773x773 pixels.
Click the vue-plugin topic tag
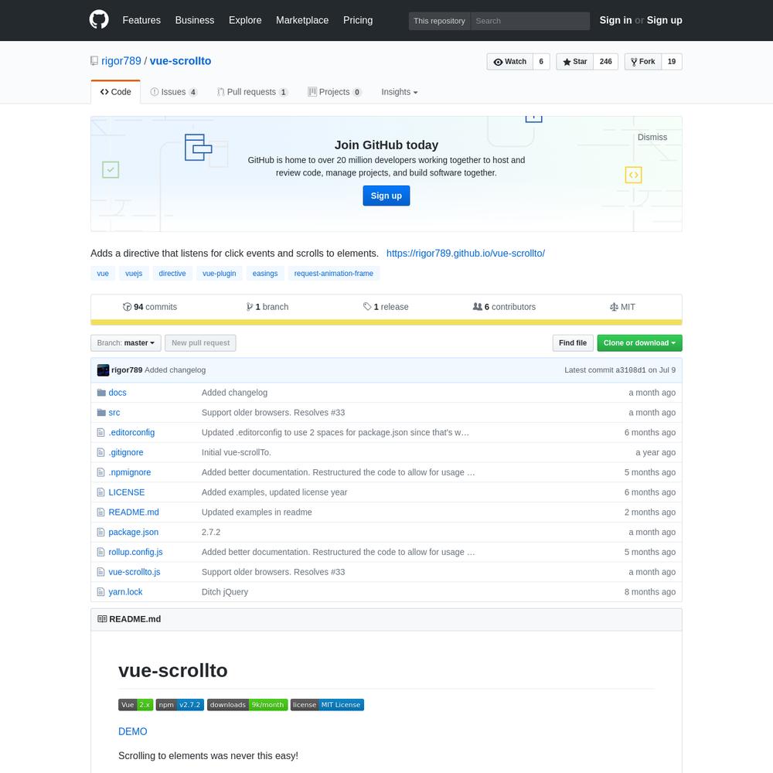[219, 274]
